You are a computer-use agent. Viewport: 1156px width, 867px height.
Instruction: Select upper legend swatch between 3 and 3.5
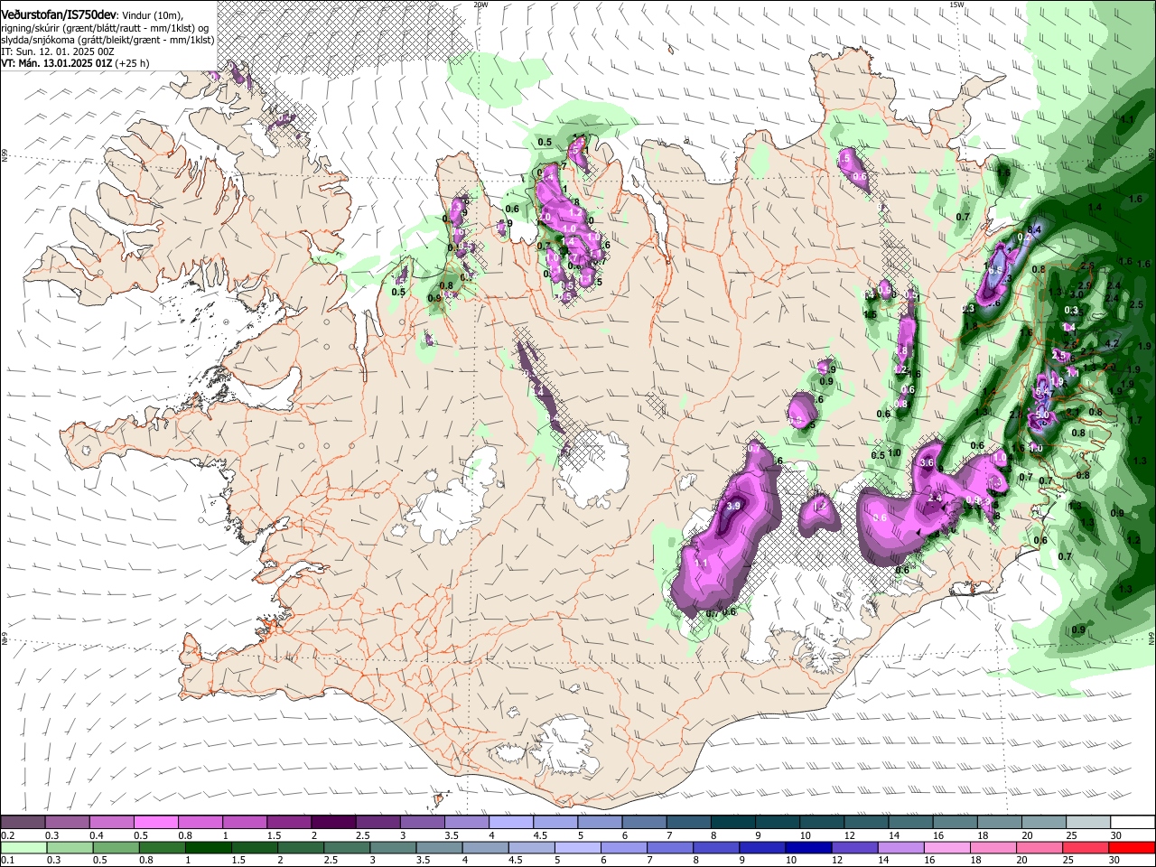(421, 823)
